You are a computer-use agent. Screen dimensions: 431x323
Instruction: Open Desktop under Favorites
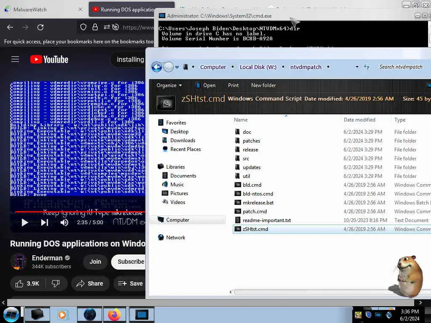[x=179, y=132]
